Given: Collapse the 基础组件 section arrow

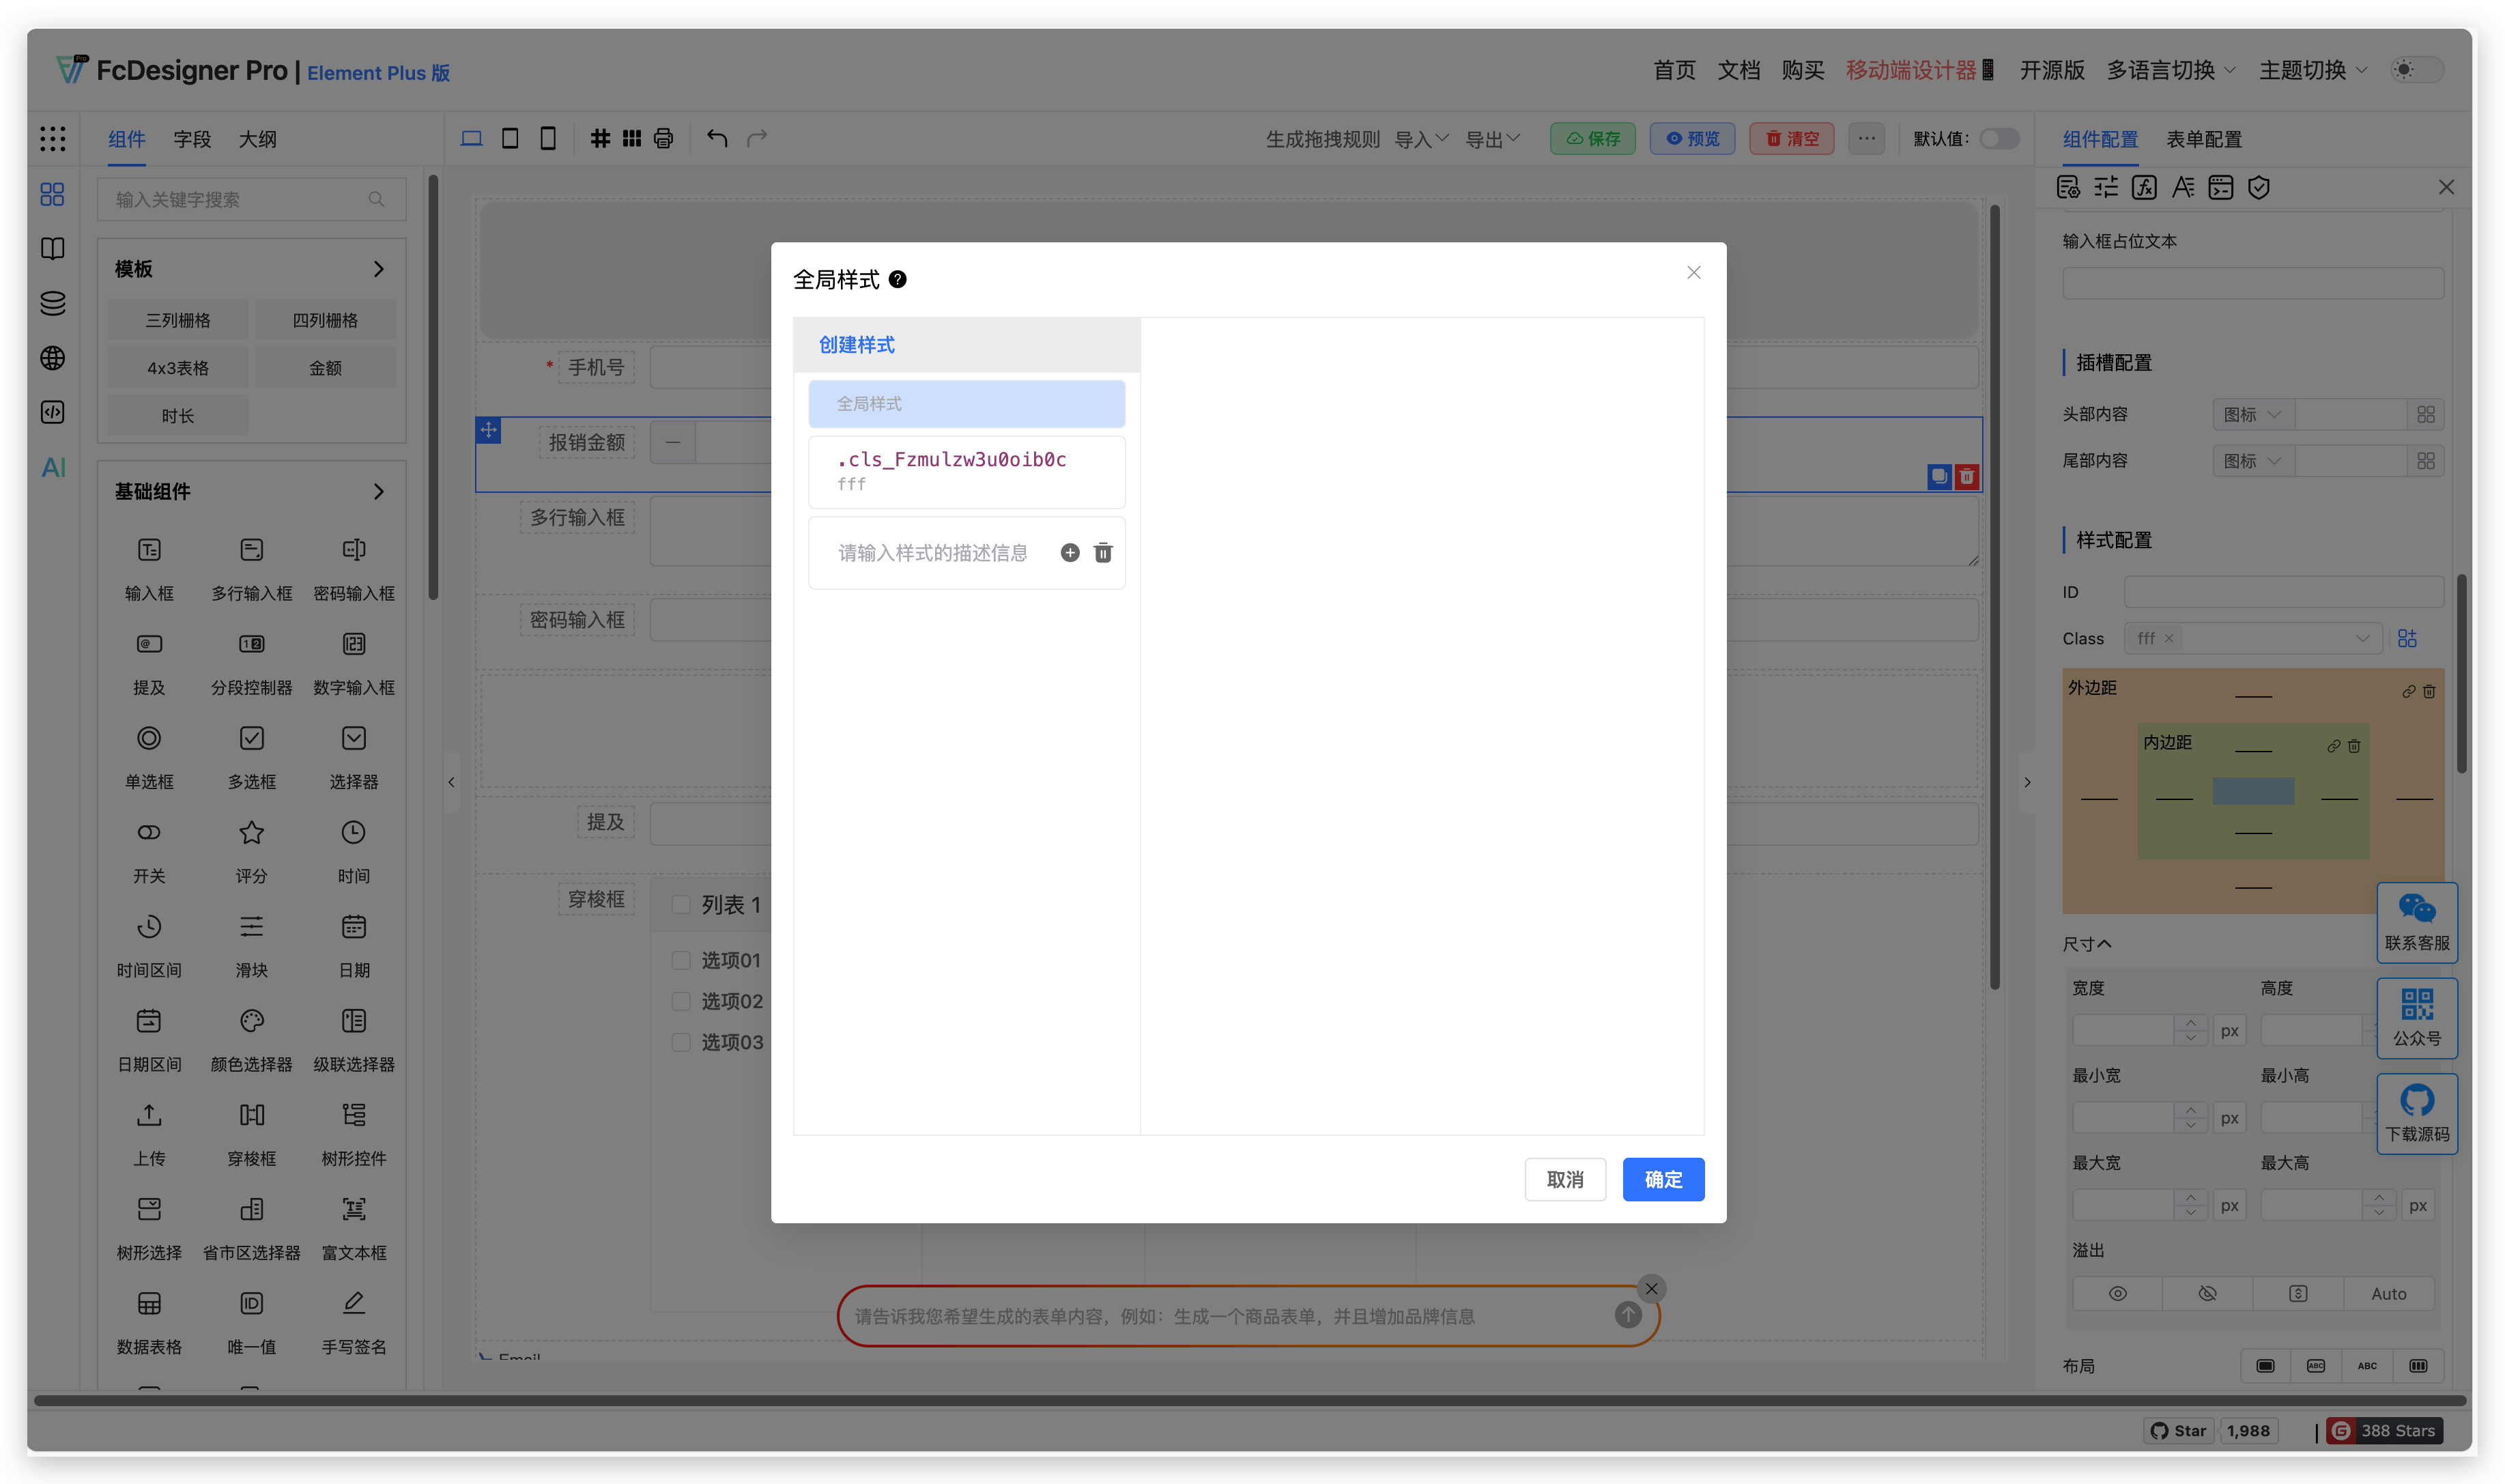Looking at the screenshot, I should (378, 491).
